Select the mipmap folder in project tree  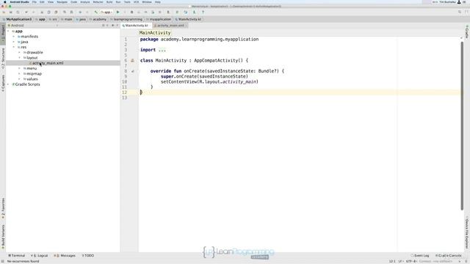35,73
